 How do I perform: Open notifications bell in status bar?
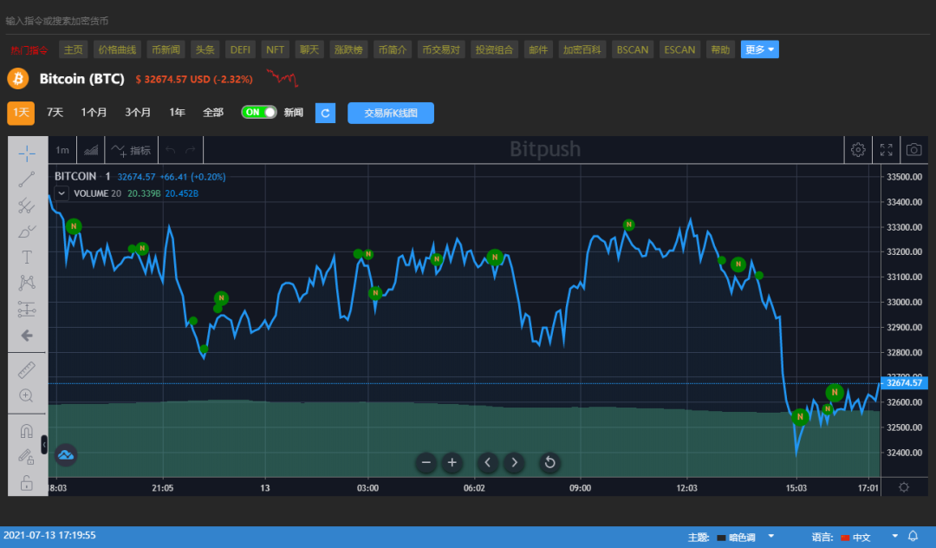click(913, 536)
